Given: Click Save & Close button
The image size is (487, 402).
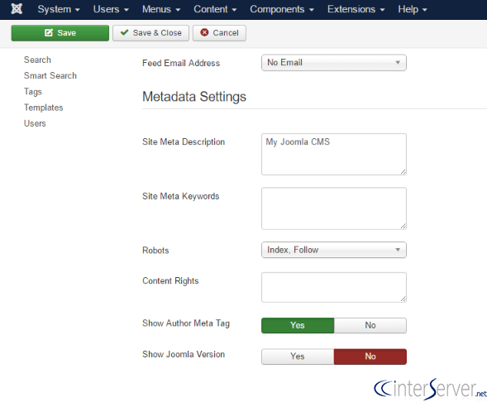Looking at the screenshot, I should [150, 33].
